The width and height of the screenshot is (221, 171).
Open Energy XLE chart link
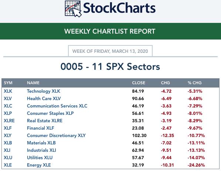(39, 165)
